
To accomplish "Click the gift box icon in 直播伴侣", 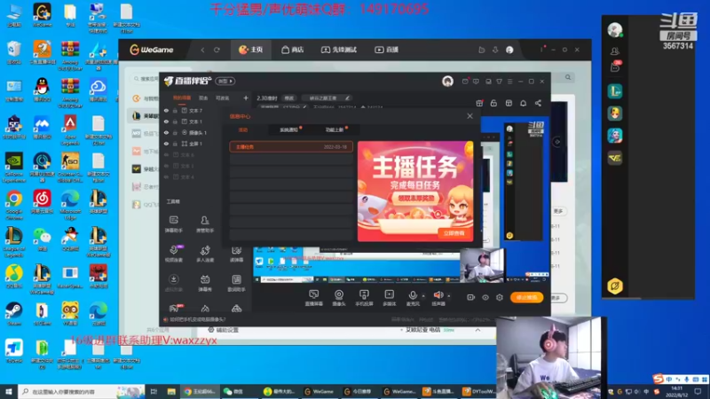I will [479, 103].
